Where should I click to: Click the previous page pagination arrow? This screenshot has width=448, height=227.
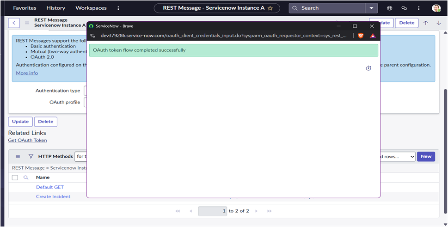[x=190, y=211]
